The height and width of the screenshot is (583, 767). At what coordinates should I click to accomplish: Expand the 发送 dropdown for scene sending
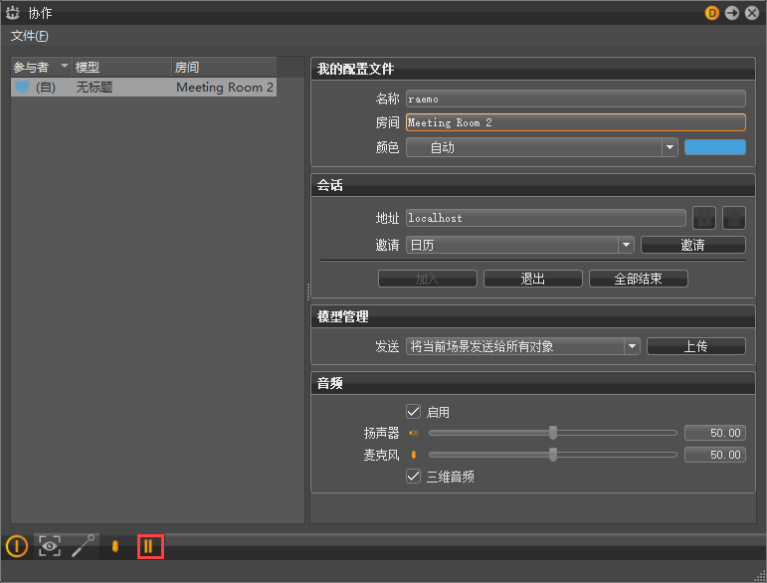click(x=523, y=346)
